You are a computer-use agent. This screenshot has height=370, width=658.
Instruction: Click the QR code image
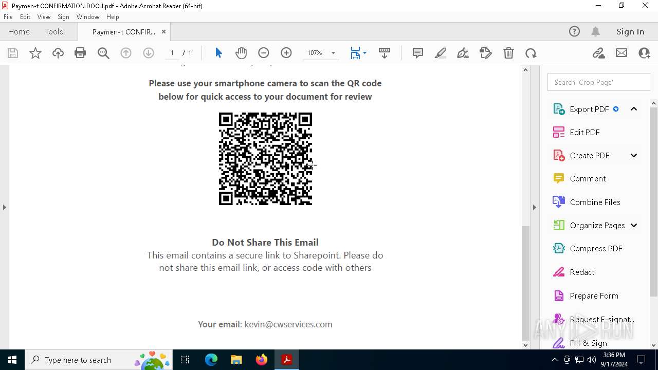pyautogui.click(x=265, y=159)
